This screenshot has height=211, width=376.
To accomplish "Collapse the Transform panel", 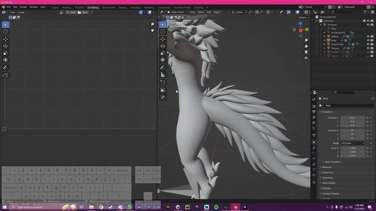I will [327, 112].
